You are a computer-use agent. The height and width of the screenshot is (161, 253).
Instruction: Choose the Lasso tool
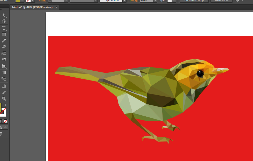tap(4, 22)
